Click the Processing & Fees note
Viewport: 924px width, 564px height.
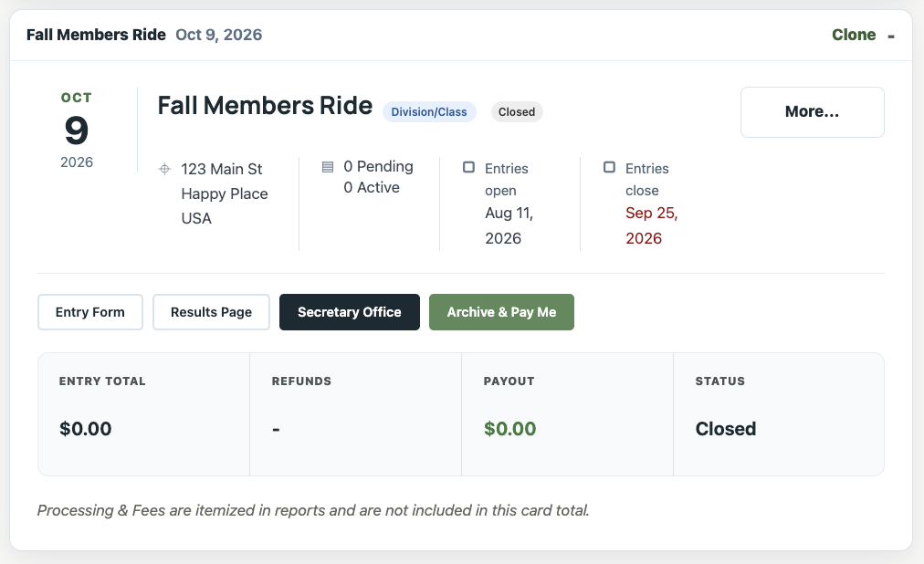point(313,510)
